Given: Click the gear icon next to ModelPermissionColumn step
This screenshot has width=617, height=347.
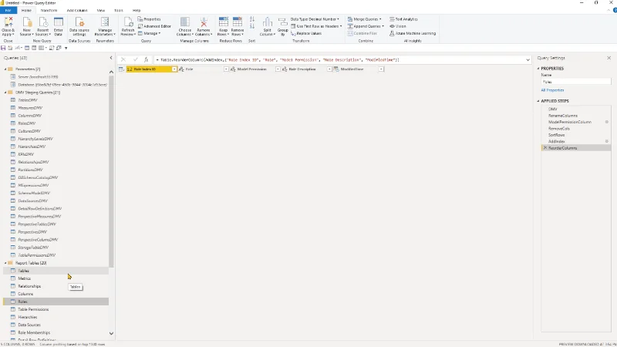Looking at the screenshot, I should click(x=606, y=122).
